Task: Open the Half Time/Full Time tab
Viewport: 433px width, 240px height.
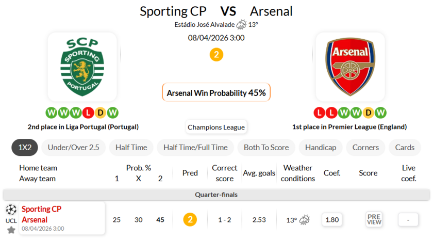Action: coord(195,148)
